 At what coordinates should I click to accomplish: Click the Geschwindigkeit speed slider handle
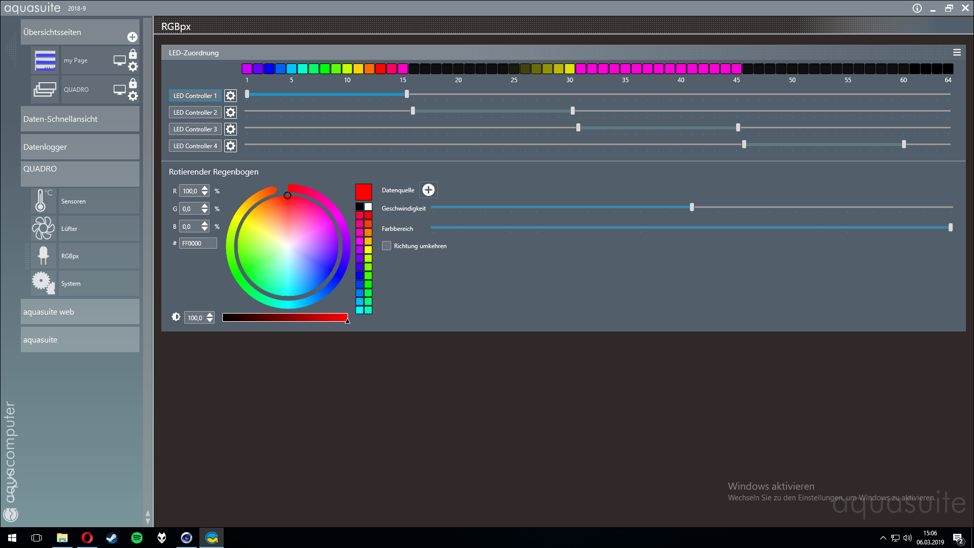692,207
